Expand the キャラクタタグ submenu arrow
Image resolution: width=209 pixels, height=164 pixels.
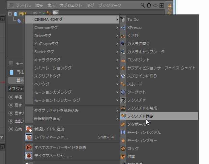click(117, 60)
